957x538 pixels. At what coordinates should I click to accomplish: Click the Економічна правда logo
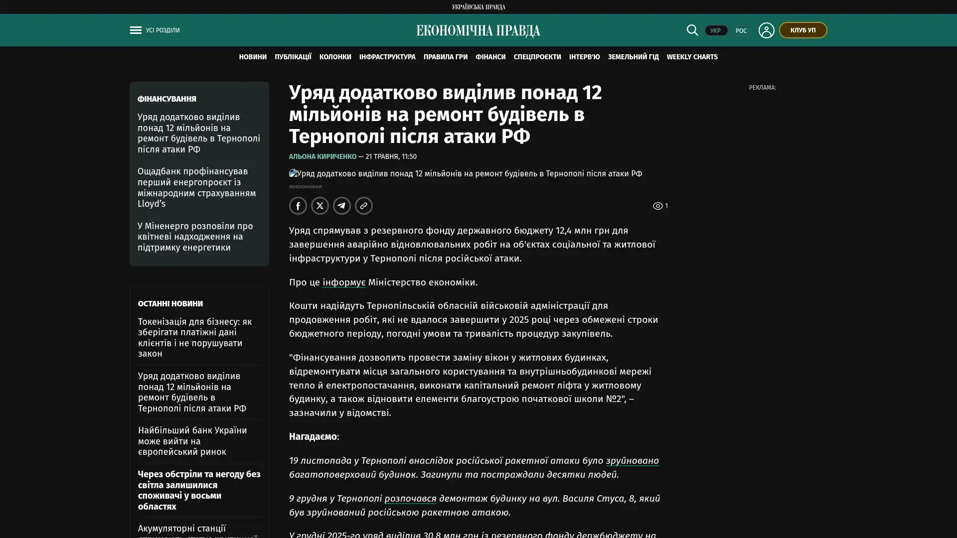click(x=478, y=31)
